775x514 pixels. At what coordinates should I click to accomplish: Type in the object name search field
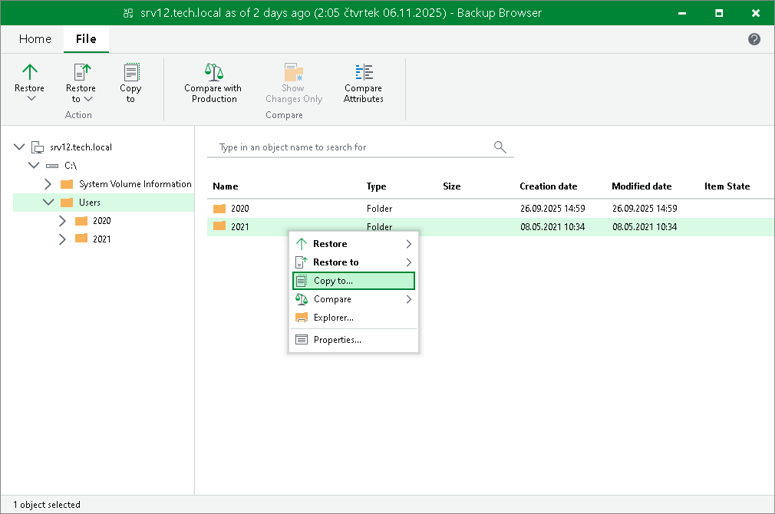(x=353, y=147)
